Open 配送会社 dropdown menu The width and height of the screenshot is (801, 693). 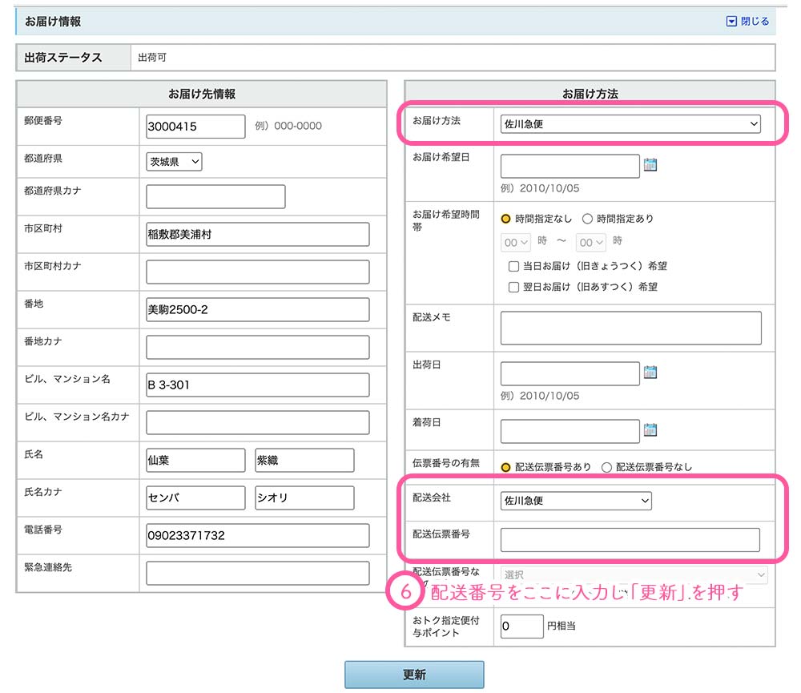(x=576, y=501)
